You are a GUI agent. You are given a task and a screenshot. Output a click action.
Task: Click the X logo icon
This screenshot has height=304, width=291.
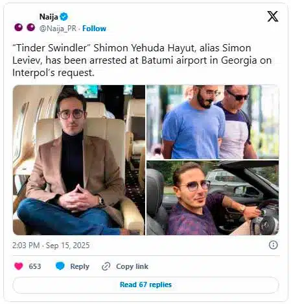273,16
